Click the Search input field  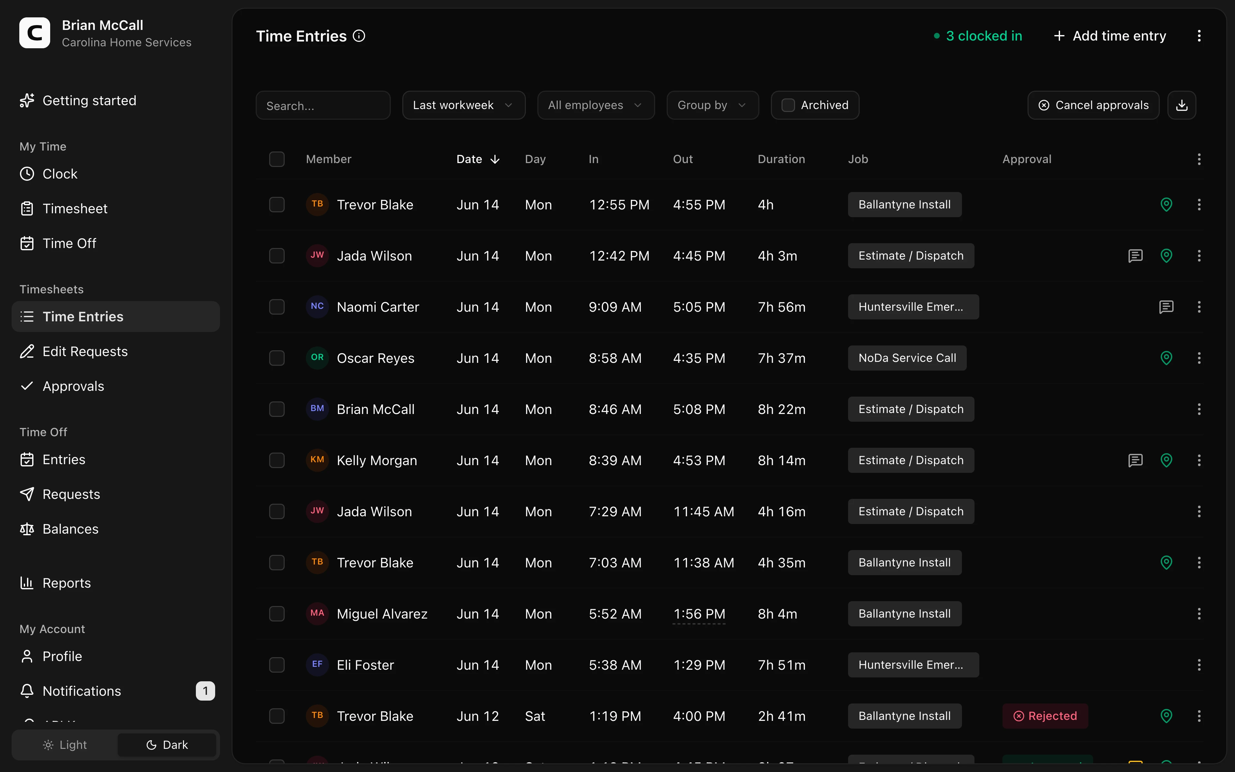pos(323,105)
